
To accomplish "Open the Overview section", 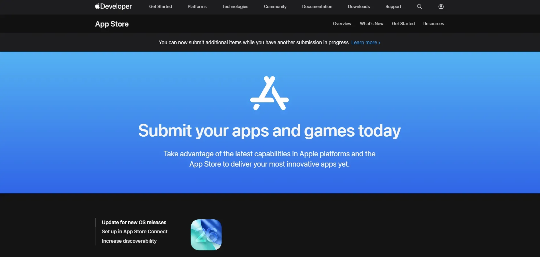I will [342, 24].
